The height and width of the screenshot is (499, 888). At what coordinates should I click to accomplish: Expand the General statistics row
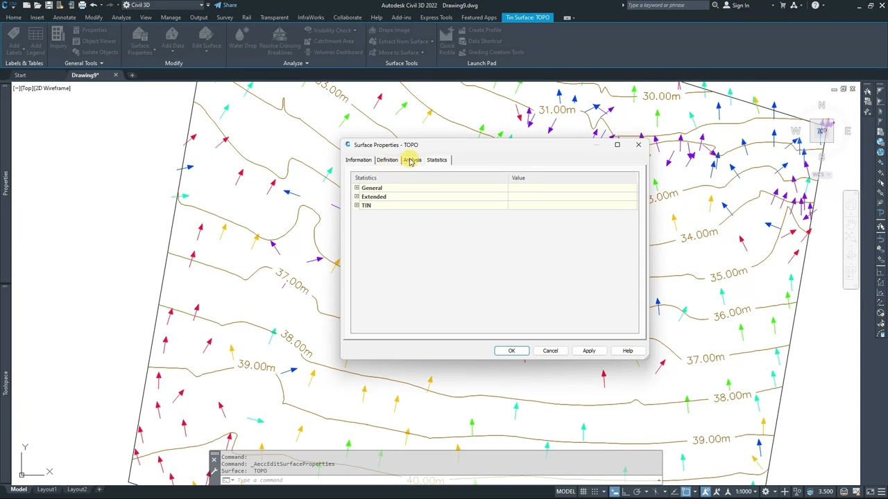click(357, 188)
